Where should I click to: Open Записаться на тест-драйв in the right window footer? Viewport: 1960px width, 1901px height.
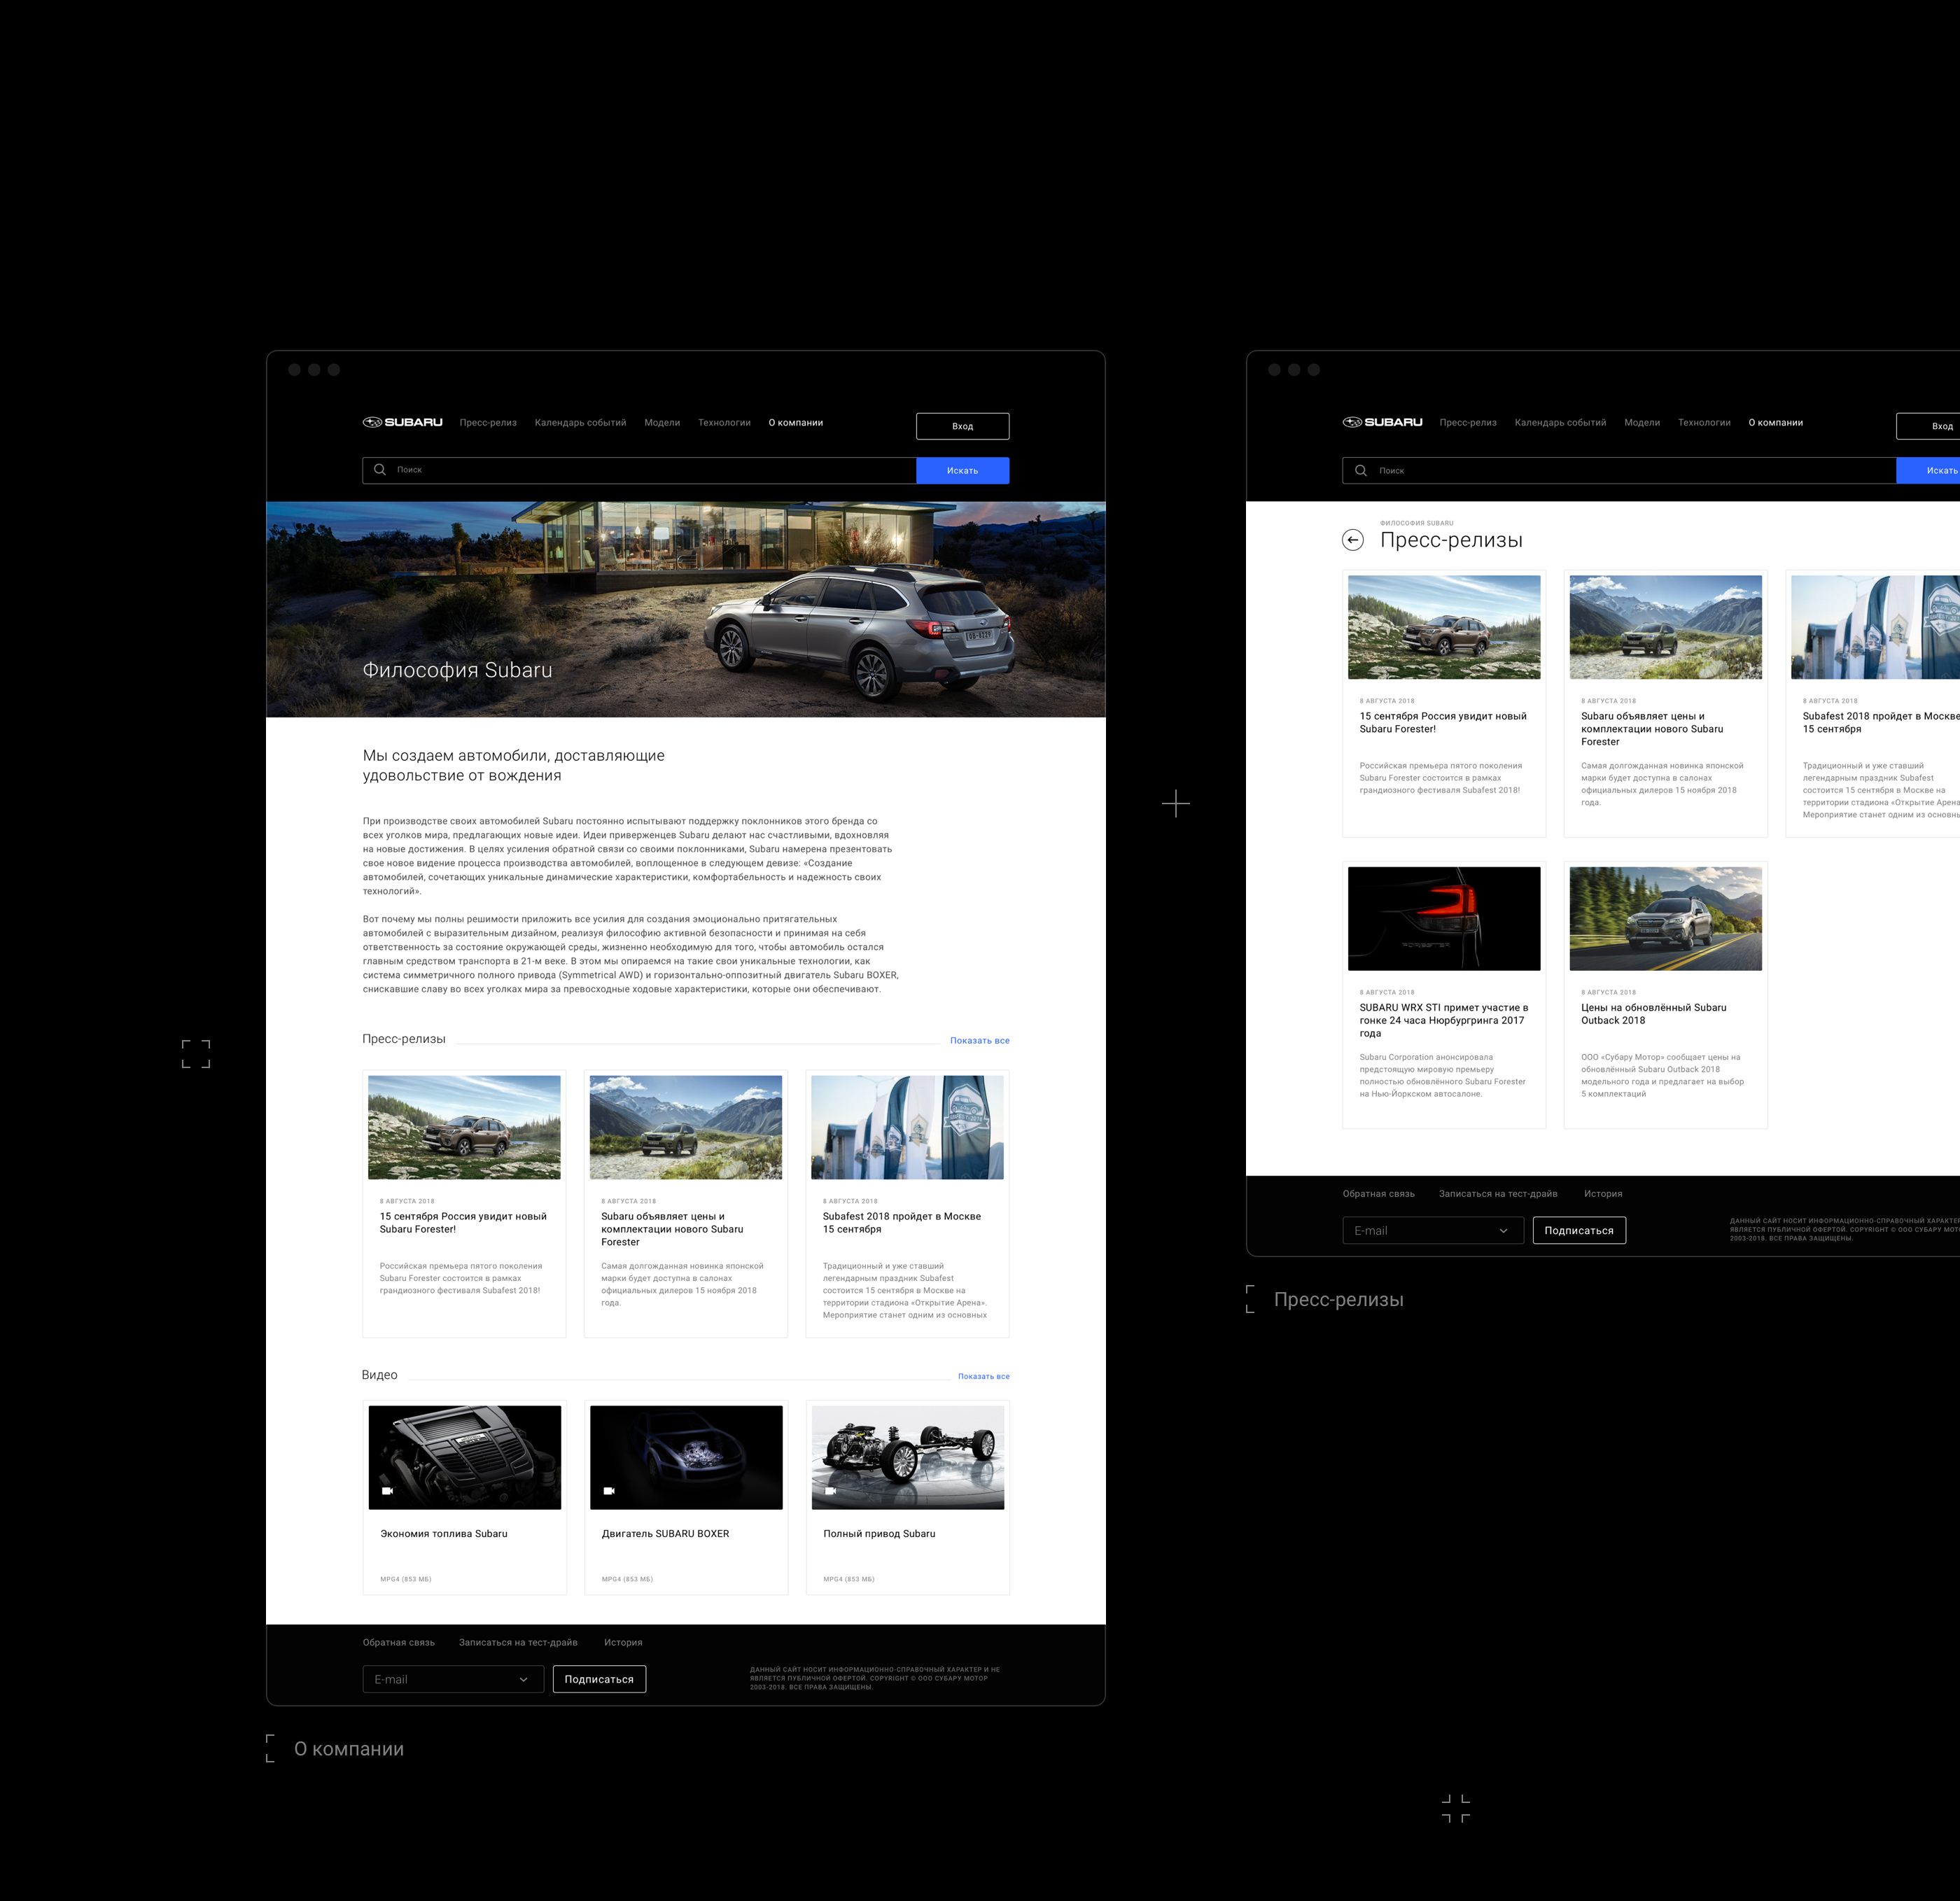[x=1498, y=1194]
